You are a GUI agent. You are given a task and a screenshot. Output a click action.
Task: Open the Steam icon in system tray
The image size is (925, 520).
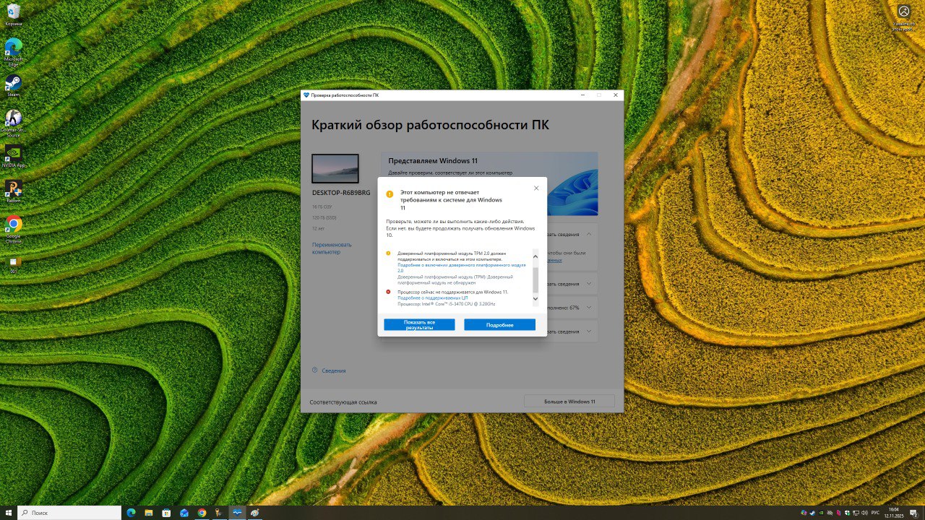pyautogui.click(x=812, y=513)
